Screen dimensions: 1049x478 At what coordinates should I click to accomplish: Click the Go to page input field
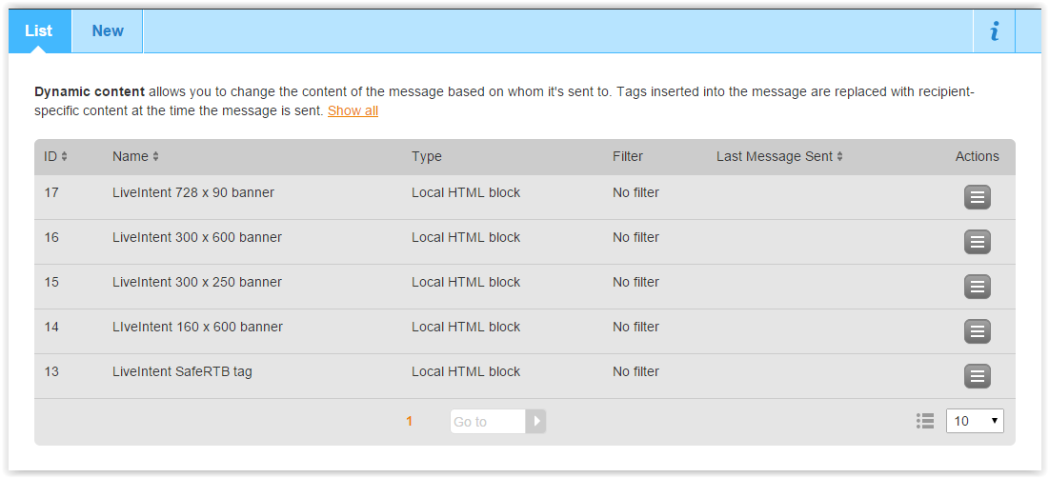[x=487, y=421]
